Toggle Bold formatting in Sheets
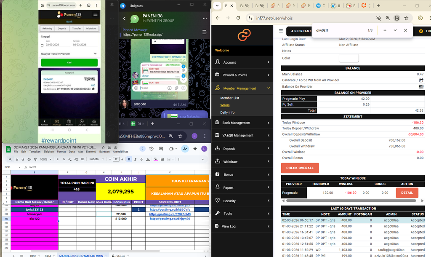 (x=129, y=159)
